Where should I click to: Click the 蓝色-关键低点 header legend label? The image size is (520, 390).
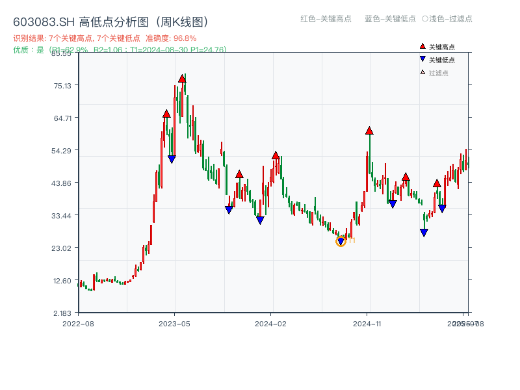(x=390, y=19)
